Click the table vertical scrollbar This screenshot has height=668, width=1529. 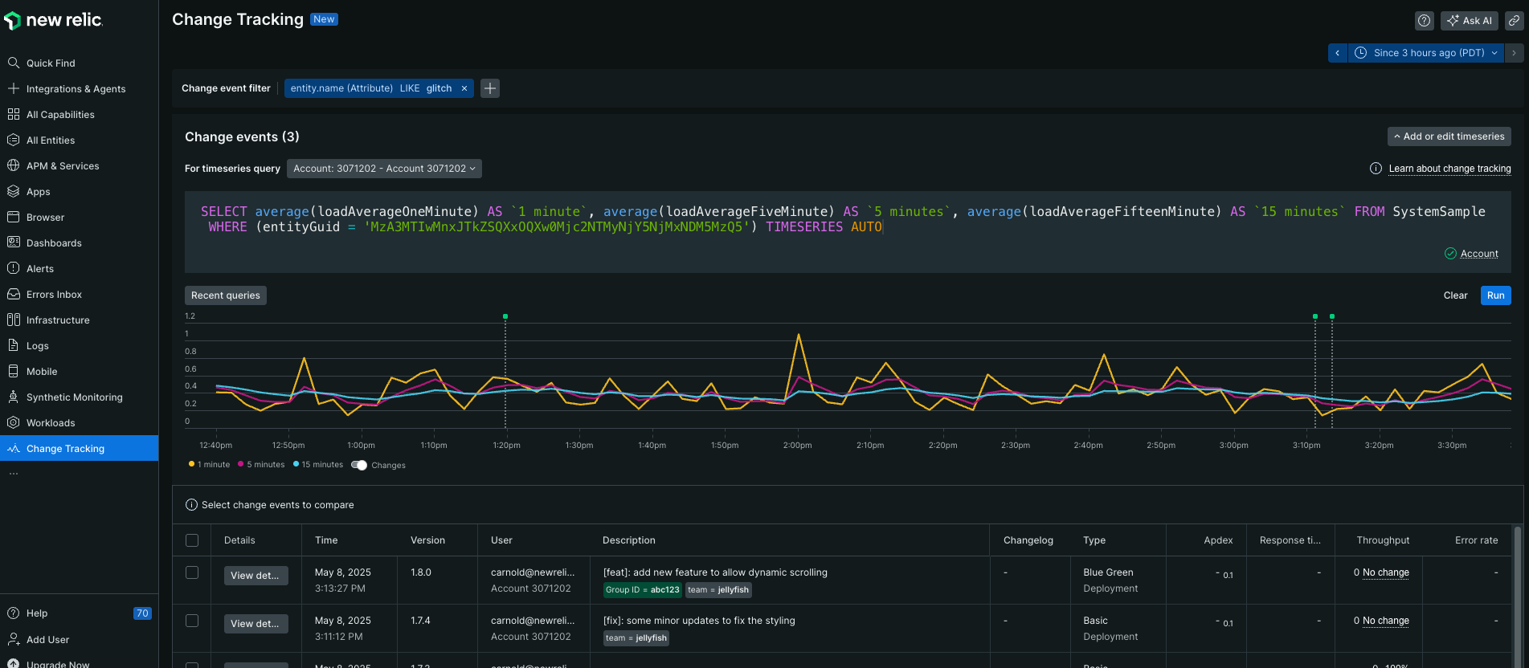click(x=1518, y=596)
